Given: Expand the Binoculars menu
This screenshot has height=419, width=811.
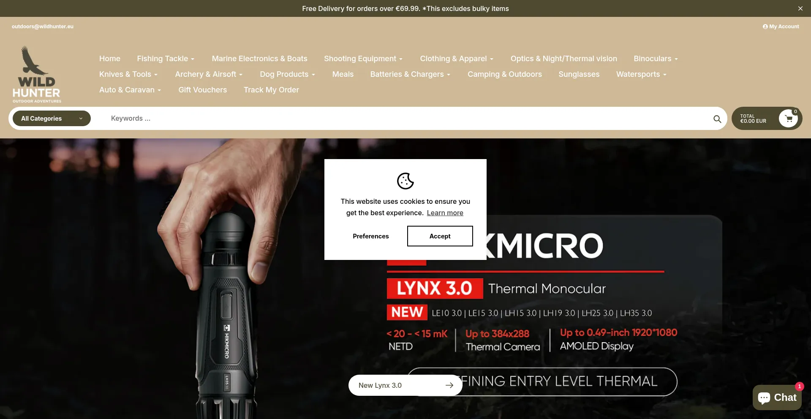Looking at the screenshot, I should [x=656, y=59].
